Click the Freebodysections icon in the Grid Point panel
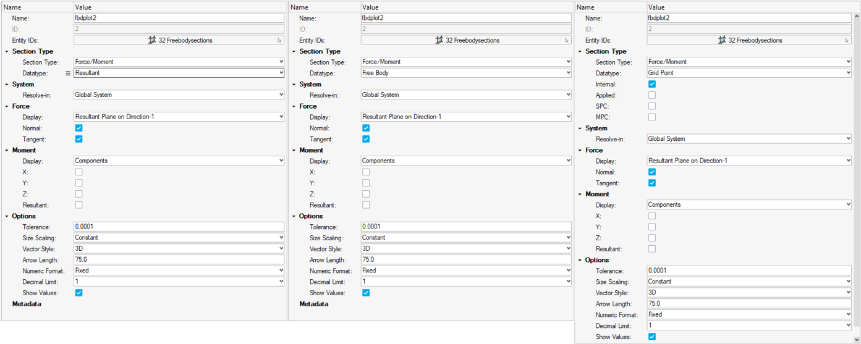The image size is (861, 344). pyautogui.click(x=722, y=40)
